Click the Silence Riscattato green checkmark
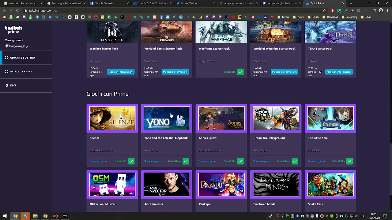Image resolution: width=392 pixels, height=220 pixels. (131, 161)
